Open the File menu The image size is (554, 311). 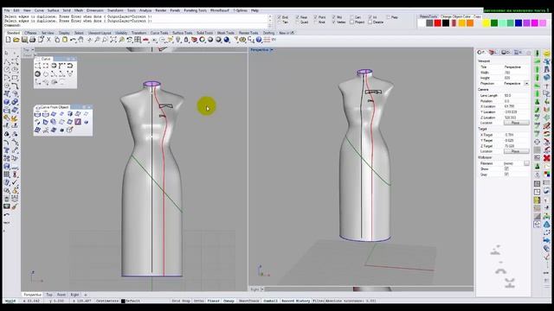pyautogui.click(x=7, y=10)
